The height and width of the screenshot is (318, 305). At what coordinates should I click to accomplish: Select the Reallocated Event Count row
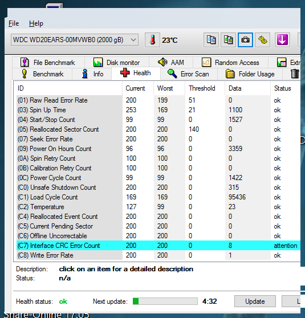point(158,217)
